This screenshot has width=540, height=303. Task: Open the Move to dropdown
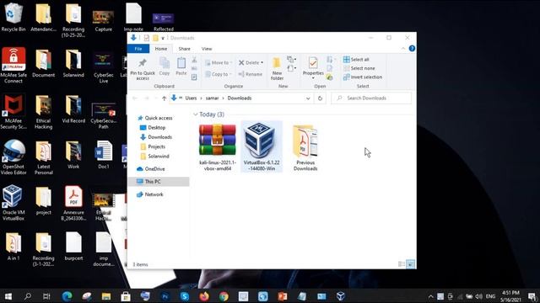[219, 62]
